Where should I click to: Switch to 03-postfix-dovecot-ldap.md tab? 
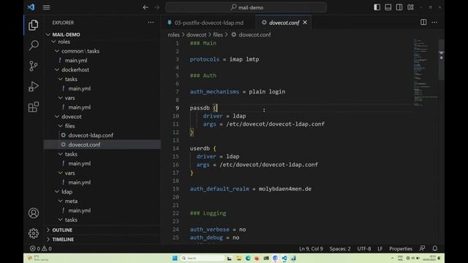(x=209, y=23)
